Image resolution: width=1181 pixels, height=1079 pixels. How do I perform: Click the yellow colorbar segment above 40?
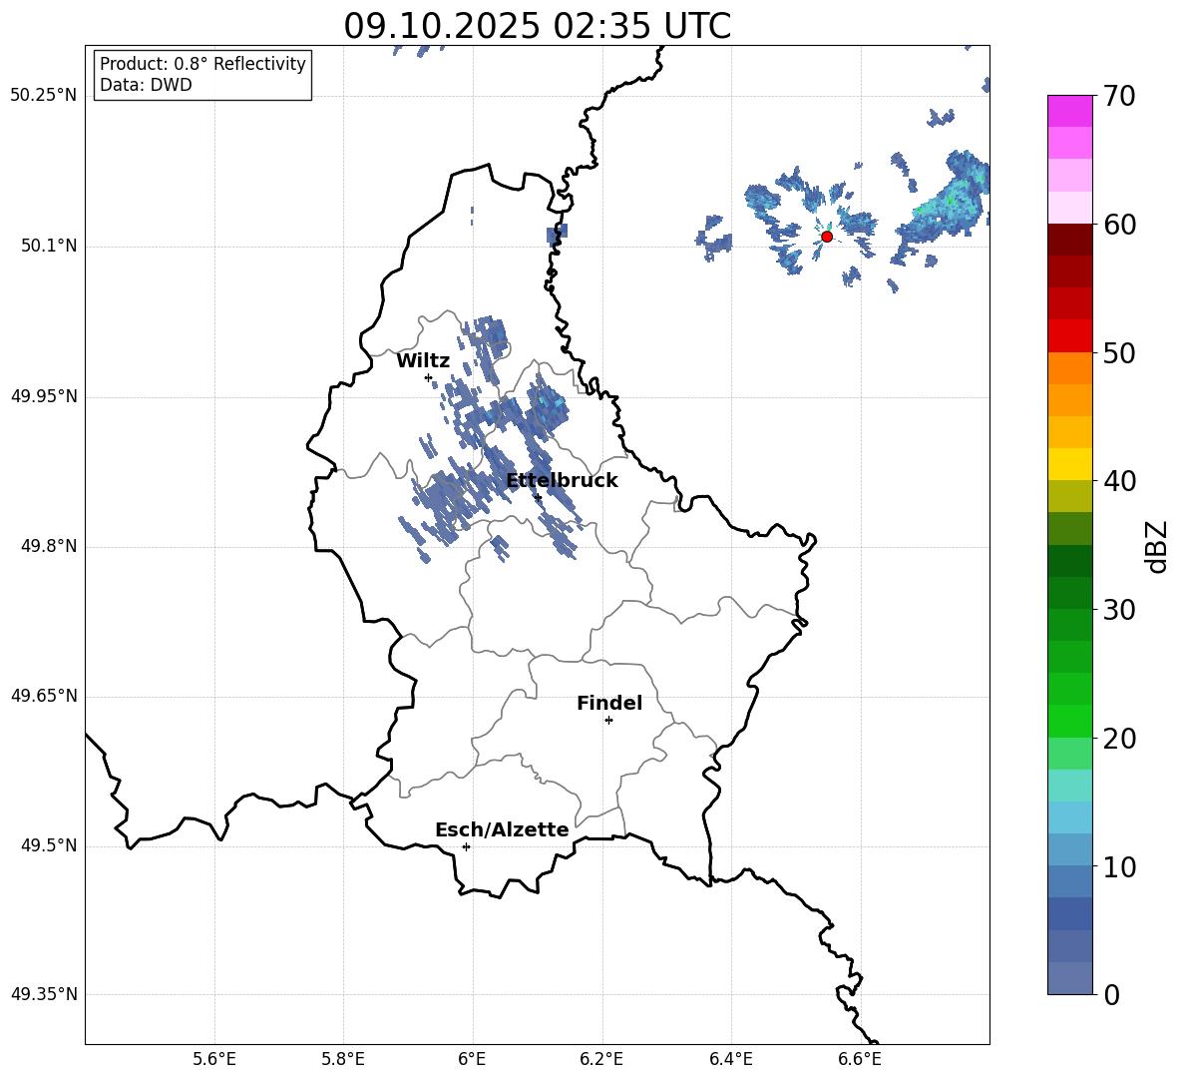coord(1069,464)
